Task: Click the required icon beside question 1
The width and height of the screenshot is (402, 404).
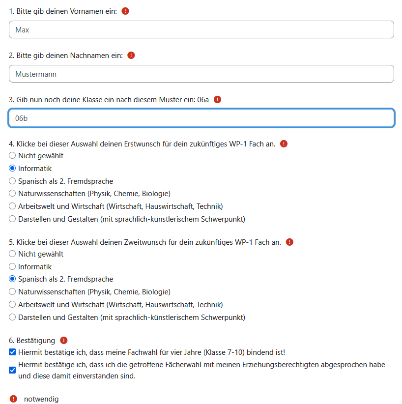Action: pos(125,10)
